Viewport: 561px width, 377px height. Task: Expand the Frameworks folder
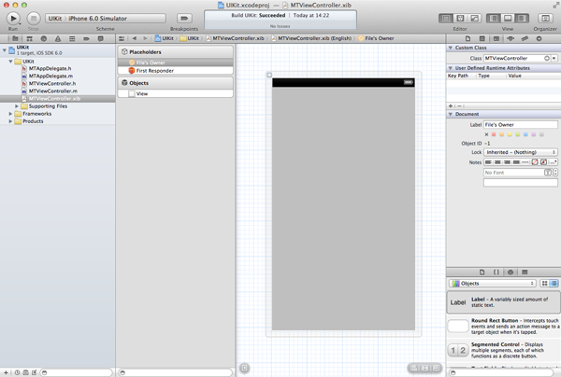pos(10,114)
